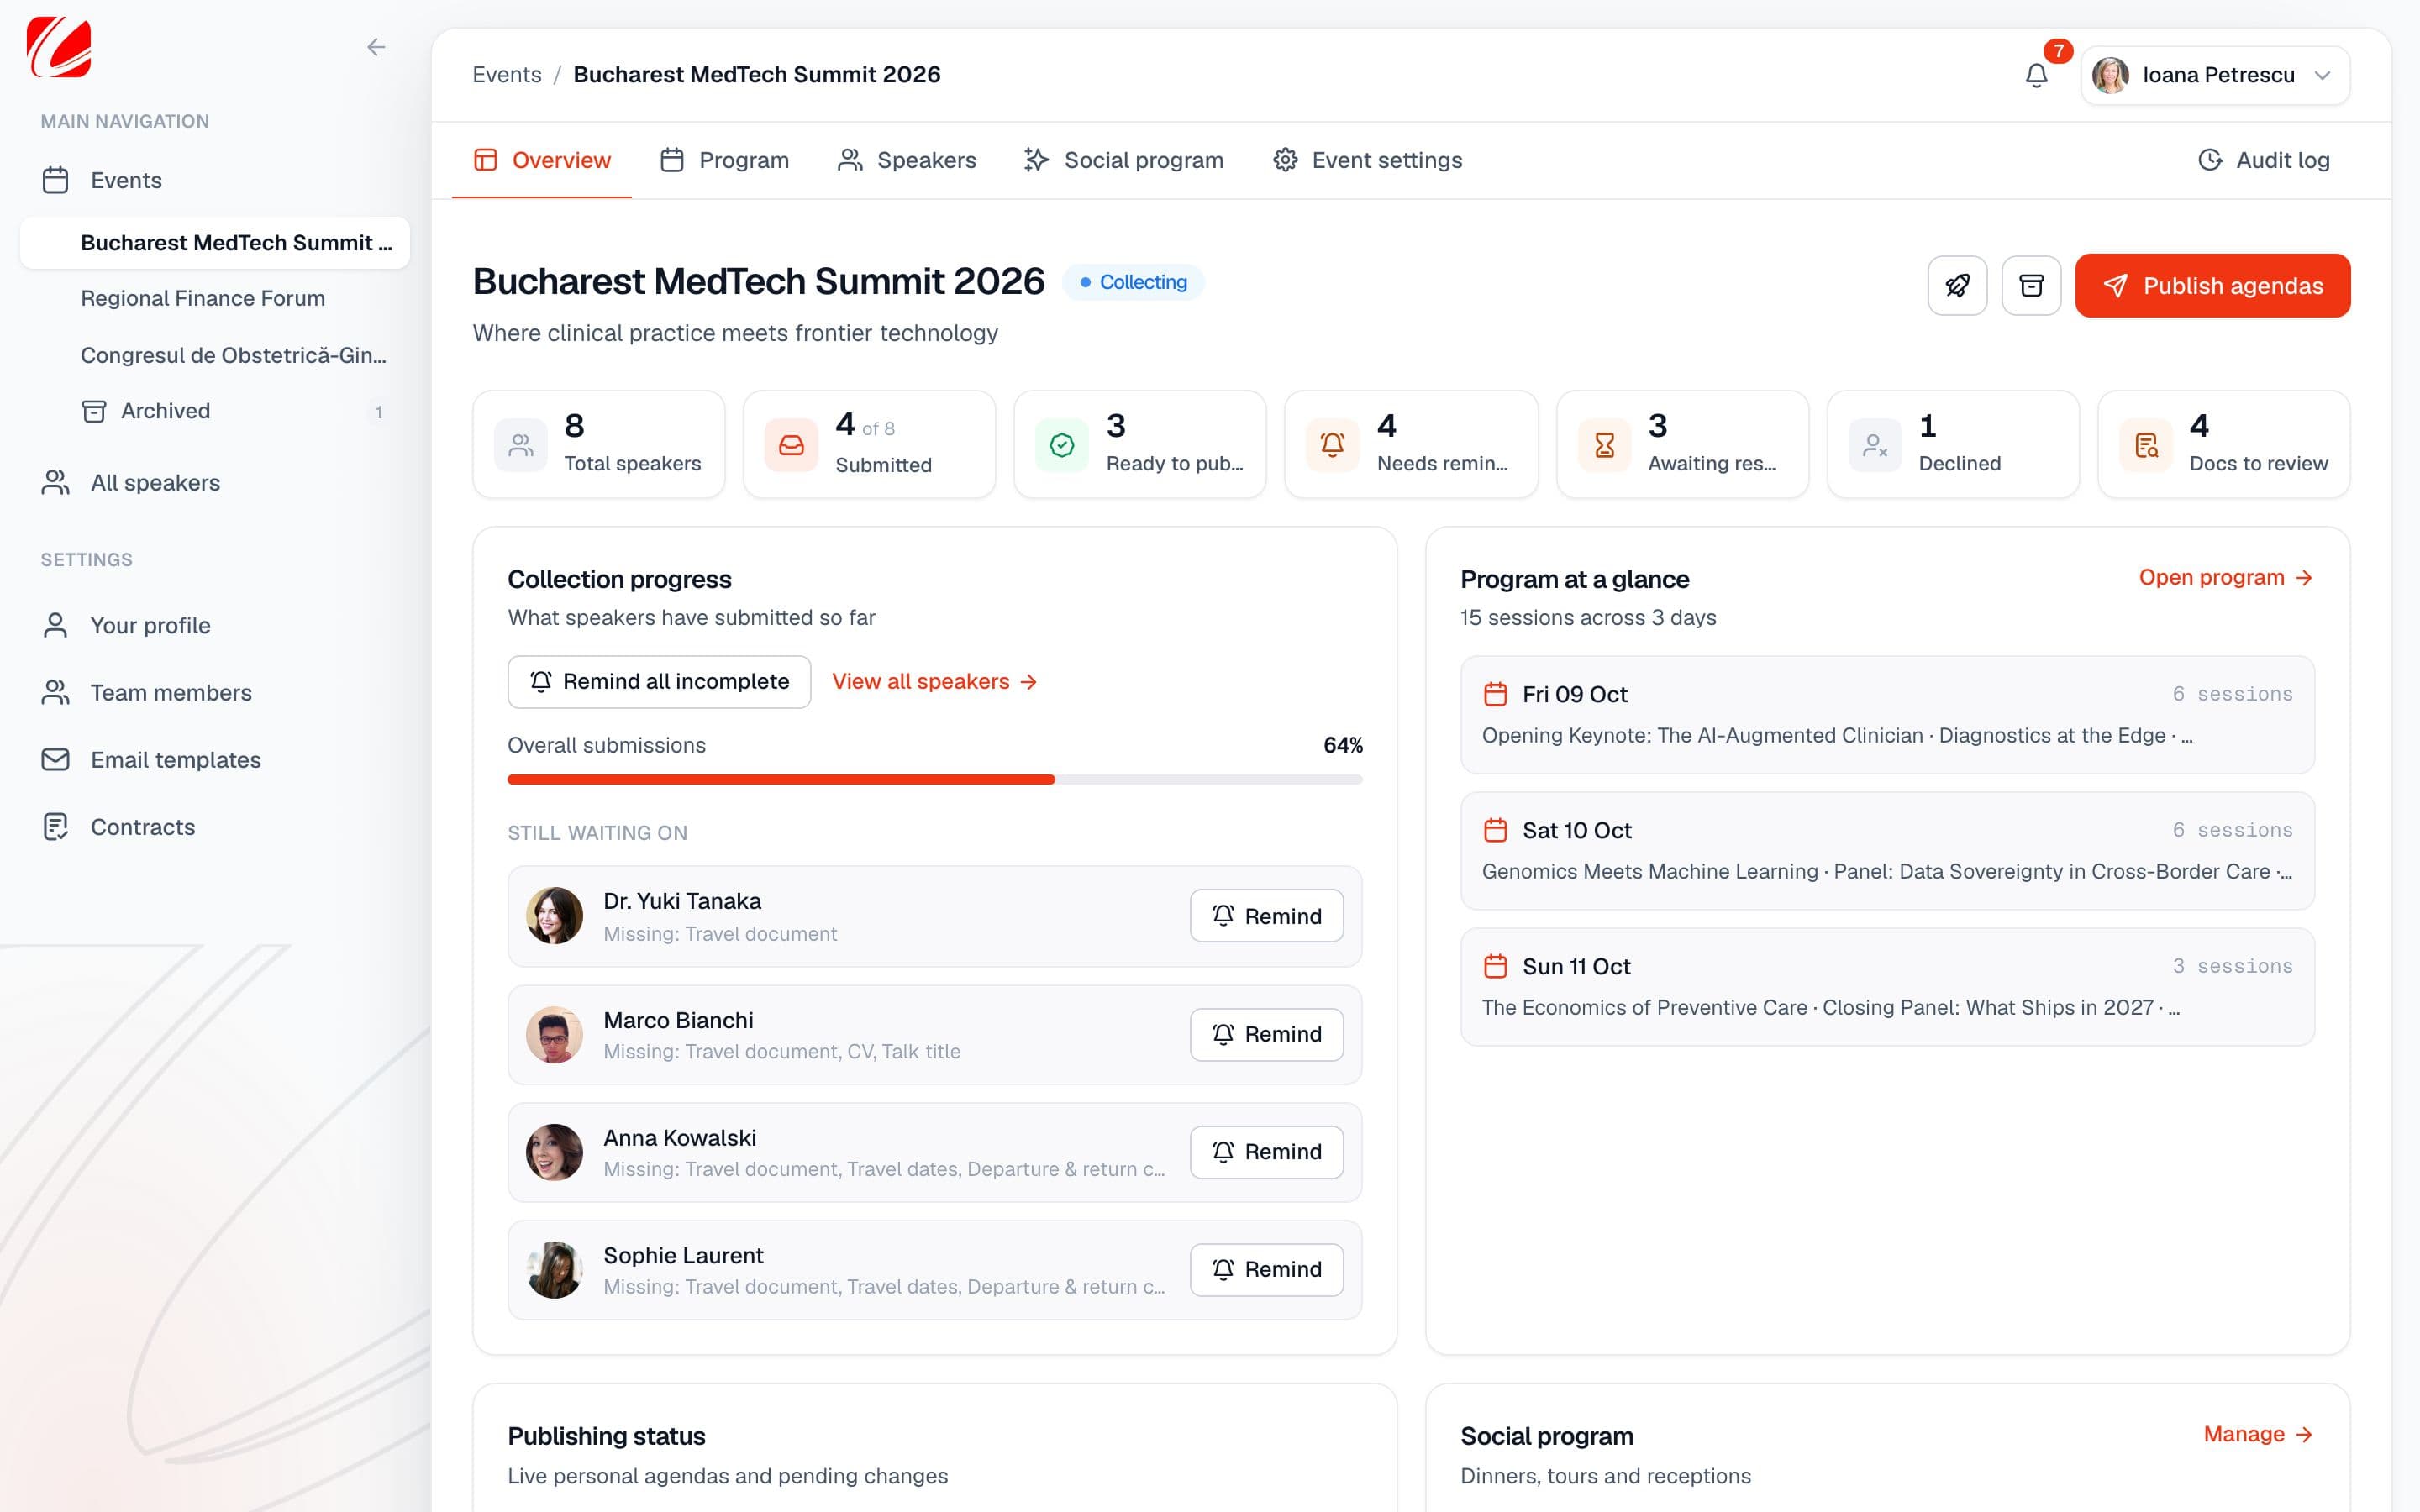Image resolution: width=2420 pixels, height=1512 pixels.
Task: Click the archive box icon button
Action: pos(2031,286)
